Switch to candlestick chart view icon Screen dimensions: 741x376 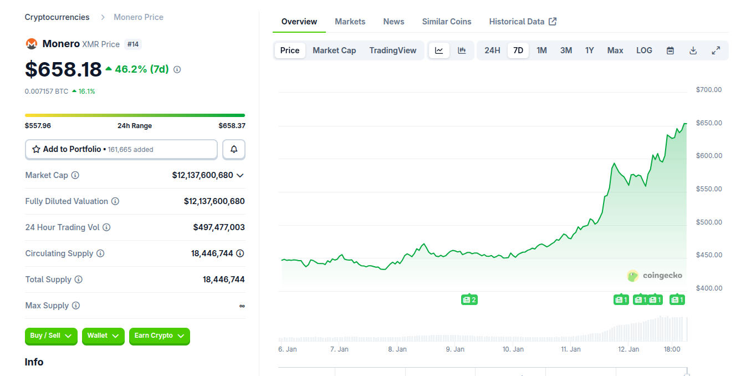pyautogui.click(x=462, y=50)
